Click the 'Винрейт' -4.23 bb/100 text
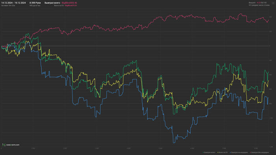The width and height of the screenshot is (276, 155). [x=257, y=3]
